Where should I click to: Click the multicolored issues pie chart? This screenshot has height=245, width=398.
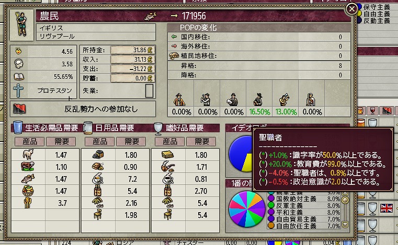click(x=247, y=209)
